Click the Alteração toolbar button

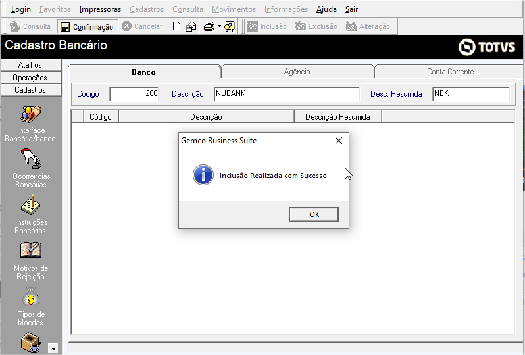point(368,26)
